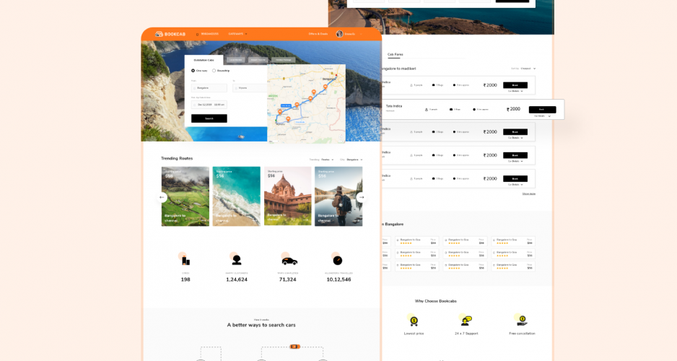Click the 1,24,624 customers count
Viewport: 677px width, 361px height.
point(237,279)
